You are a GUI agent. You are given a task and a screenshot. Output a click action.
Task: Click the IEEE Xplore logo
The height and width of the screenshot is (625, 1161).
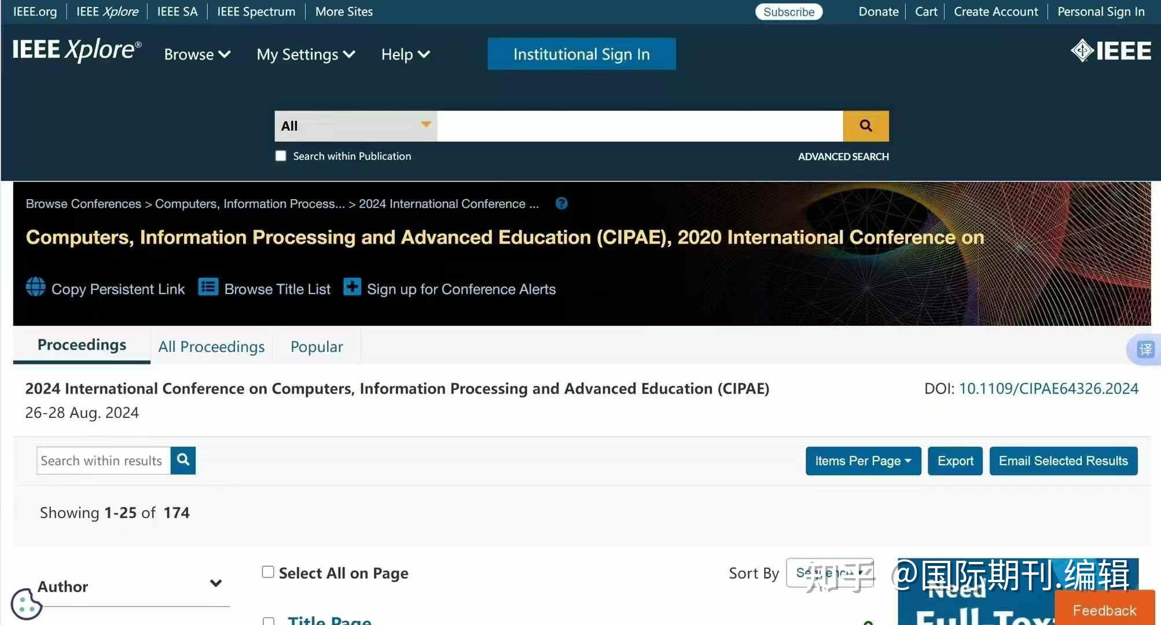coord(75,50)
